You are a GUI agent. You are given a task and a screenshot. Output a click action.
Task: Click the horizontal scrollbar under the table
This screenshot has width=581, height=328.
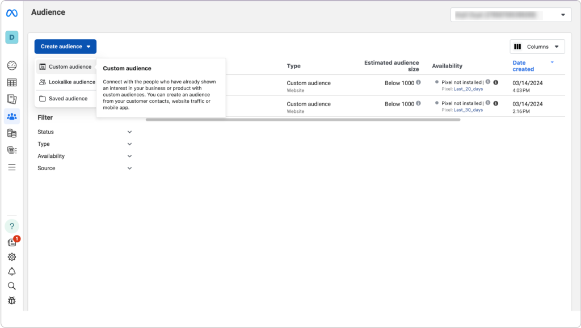pyautogui.click(x=303, y=120)
